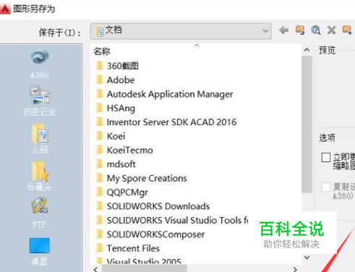This screenshot has height=272, width=355.
Task: Go up one folder level icon
Action: pos(300,30)
